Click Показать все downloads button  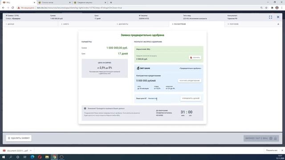pos(272,151)
